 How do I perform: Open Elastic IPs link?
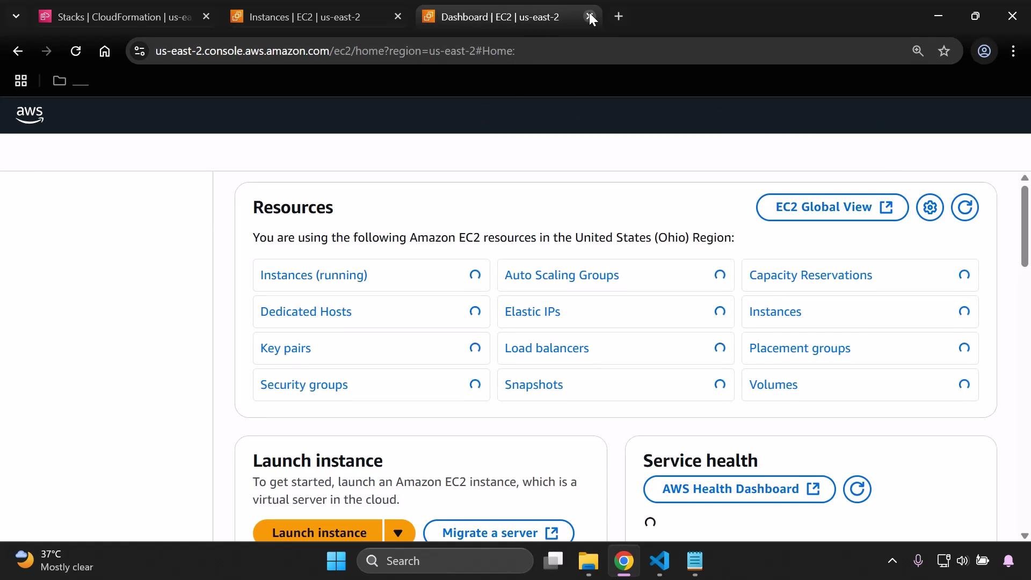coord(532,311)
